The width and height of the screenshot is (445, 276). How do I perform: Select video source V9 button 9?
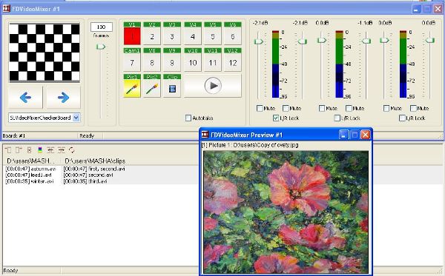click(x=172, y=60)
